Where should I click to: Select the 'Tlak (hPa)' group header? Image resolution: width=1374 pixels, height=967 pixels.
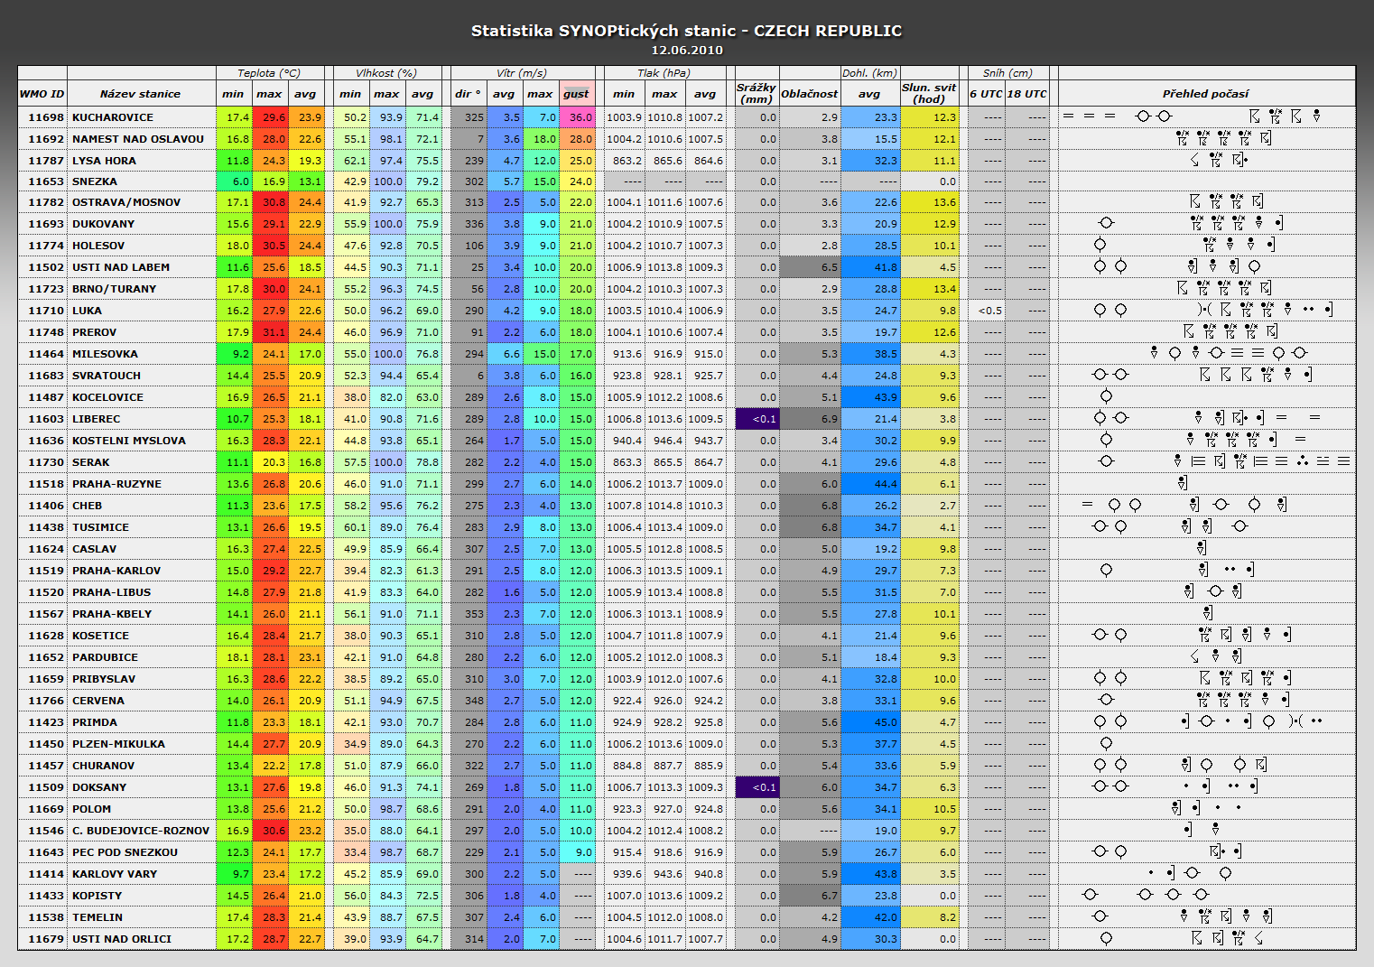click(x=664, y=73)
